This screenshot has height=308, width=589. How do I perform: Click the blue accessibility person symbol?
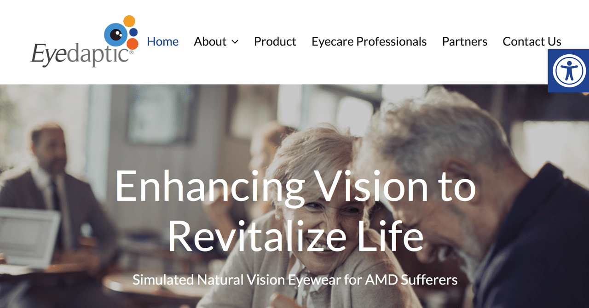pyautogui.click(x=568, y=71)
